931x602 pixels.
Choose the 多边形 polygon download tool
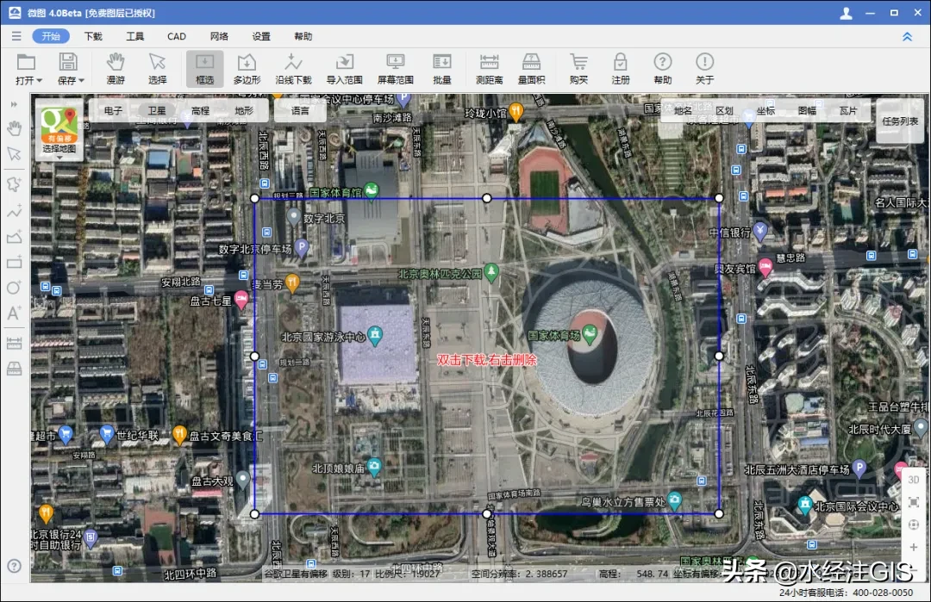(247, 69)
